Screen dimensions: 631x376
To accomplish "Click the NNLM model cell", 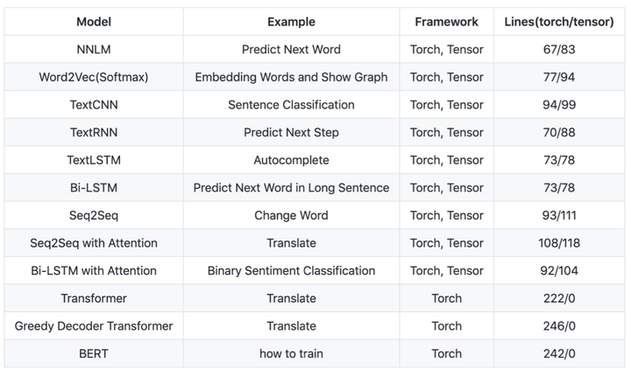I will point(94,49).
